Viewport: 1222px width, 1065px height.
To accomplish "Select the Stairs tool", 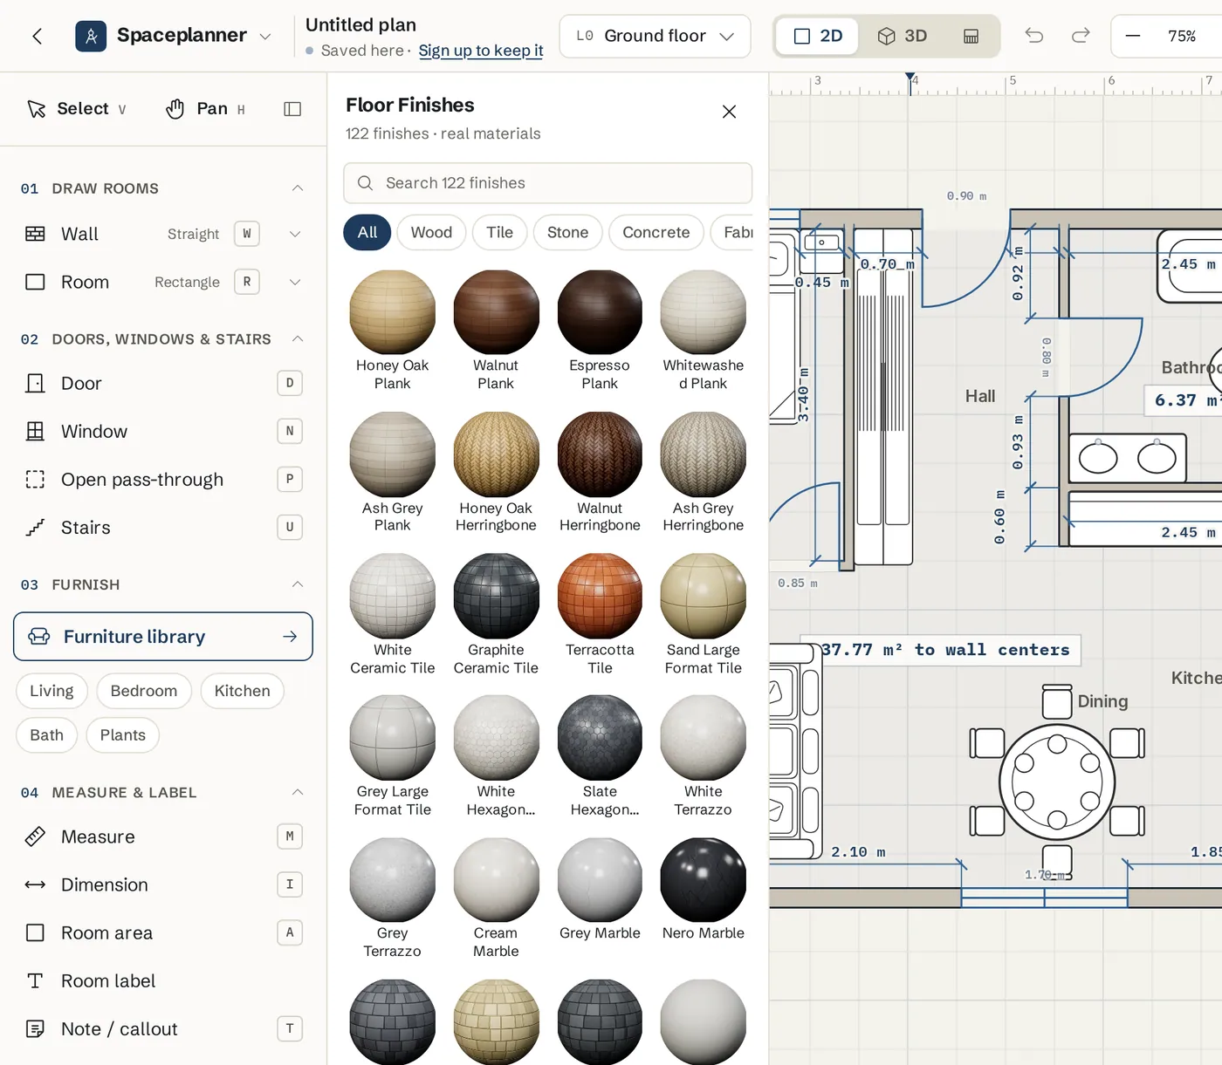I will [162, 527].
